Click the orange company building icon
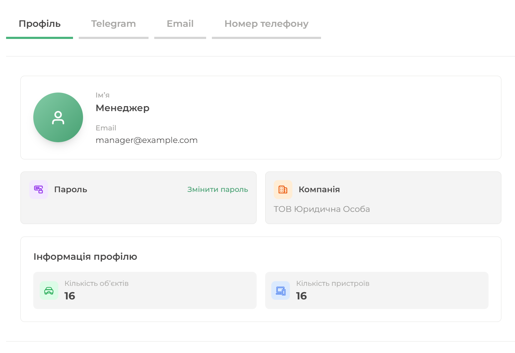 283,189
